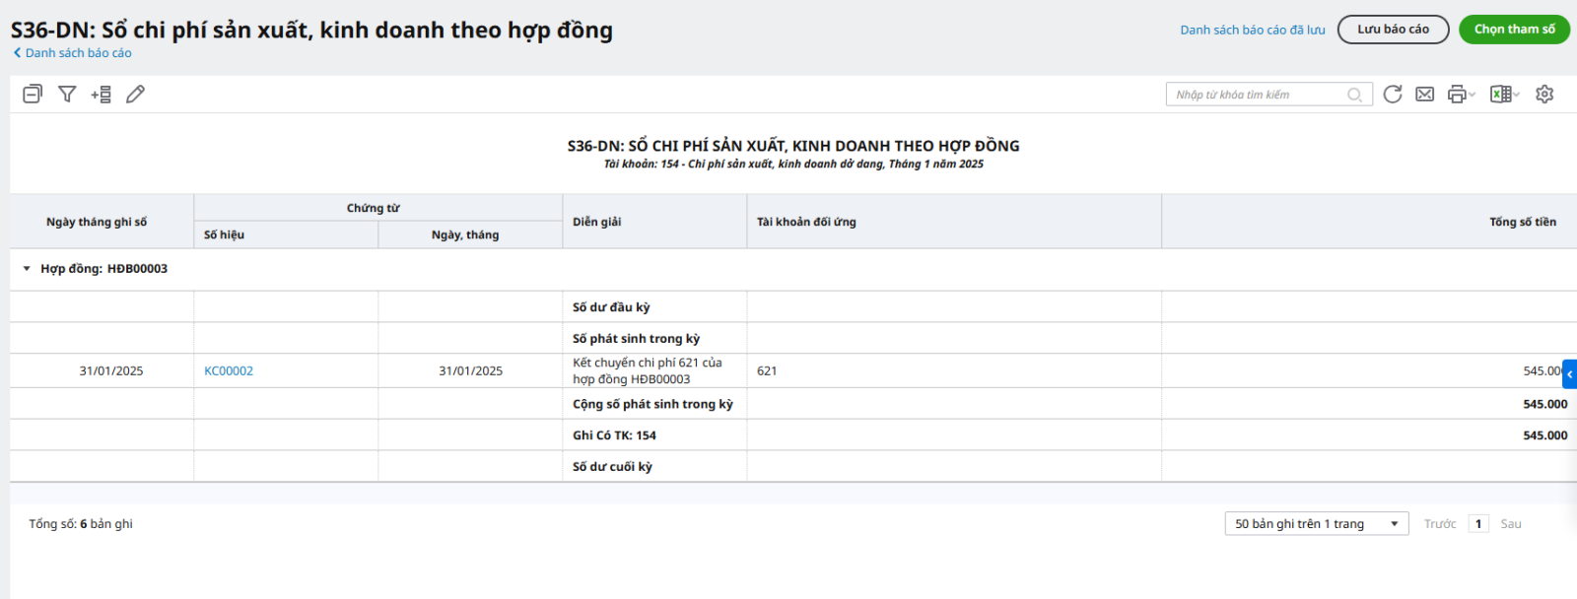Select page 1 in pagination
The width and height of the screenshot is (1577, 599).
click(x=1477, y=524)
